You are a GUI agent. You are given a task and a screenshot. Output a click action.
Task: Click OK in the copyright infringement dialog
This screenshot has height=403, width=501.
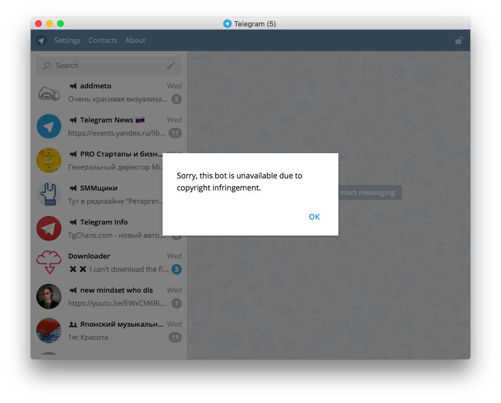coord(314,217)
